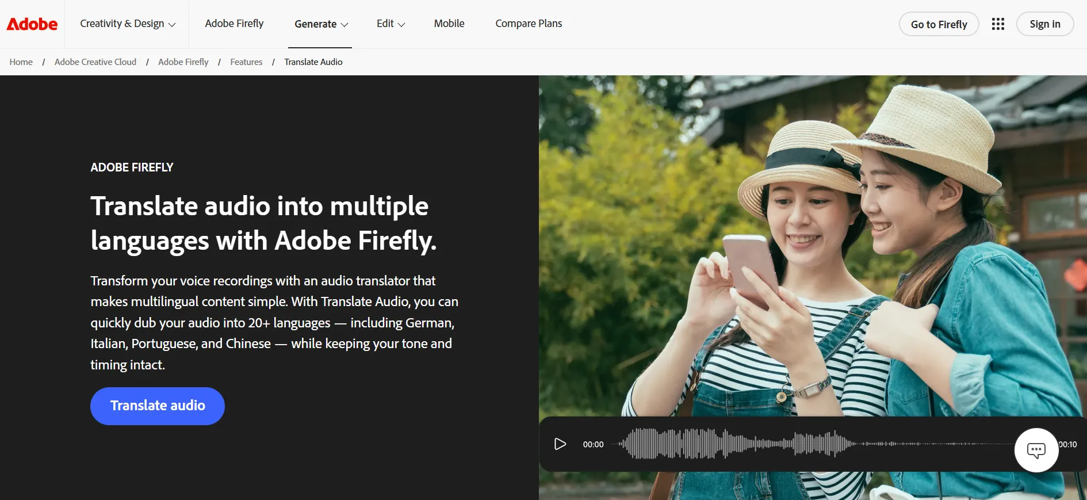Open Adobe Firefly breadcrumb link

click(x=183, y=62)
